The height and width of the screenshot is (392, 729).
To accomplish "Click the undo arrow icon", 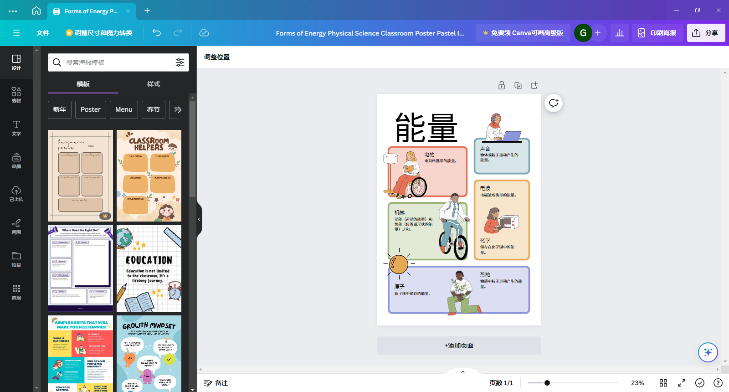I will pos(156,33).
